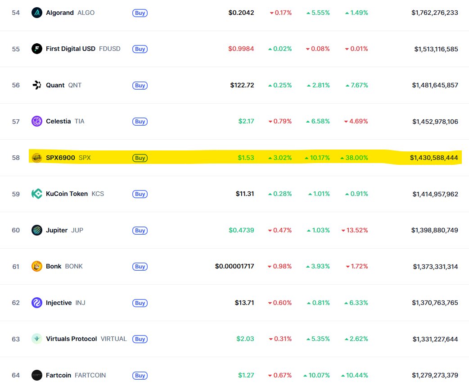Click market cap $1,762,276,233
Viewport: 469px width, 386px height.
point(435,13)
